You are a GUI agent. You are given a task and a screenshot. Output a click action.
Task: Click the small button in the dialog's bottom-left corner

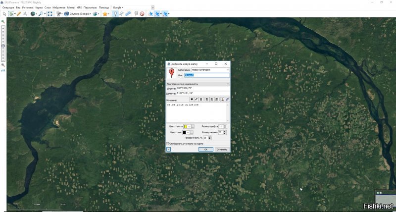(x=168, y=149)
